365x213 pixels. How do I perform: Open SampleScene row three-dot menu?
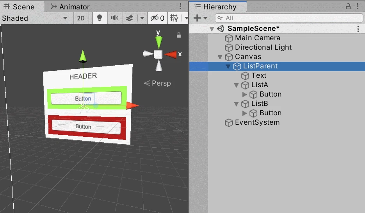coord(358,29)
